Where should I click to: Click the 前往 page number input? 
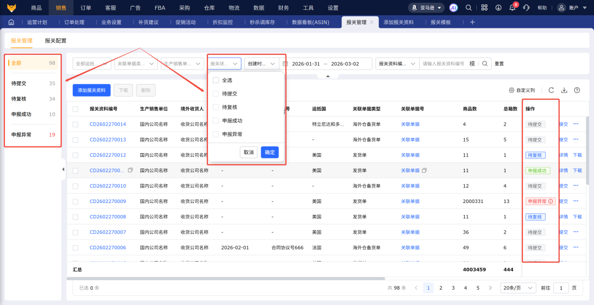tap(561, 287)
